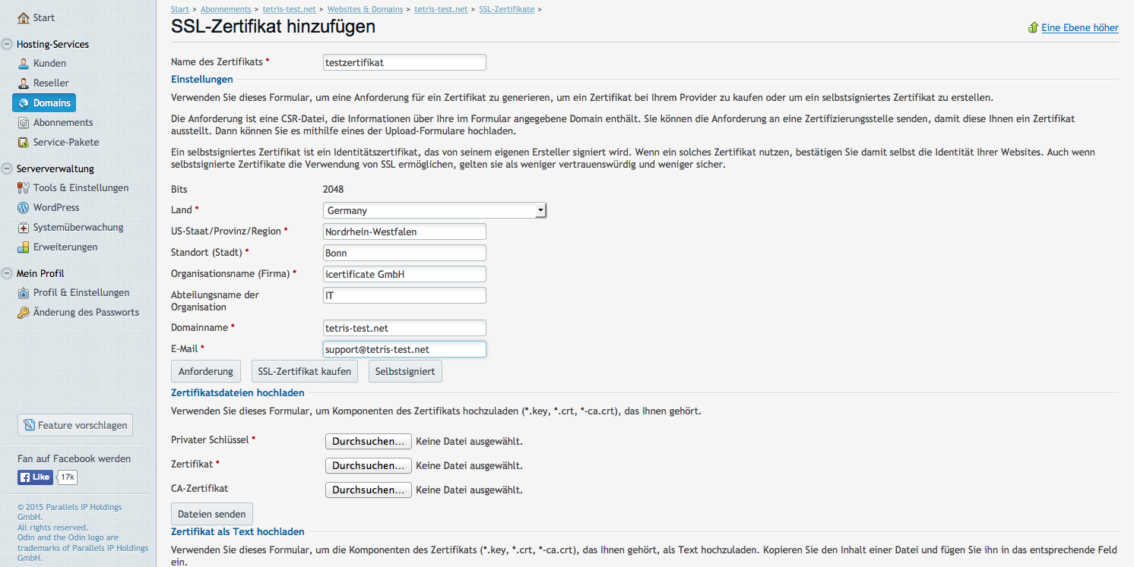Viewport: 1134px width, 567px height.
Task: Click the Name des Zertifikats input field
Action: point(404,63)
